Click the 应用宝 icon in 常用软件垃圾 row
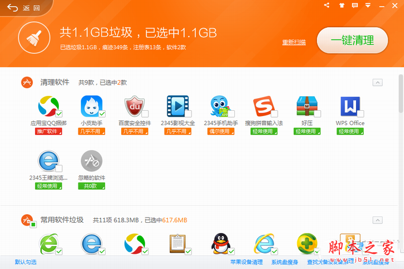This screenshot has height=269, width=404. (x=134, y=244)
